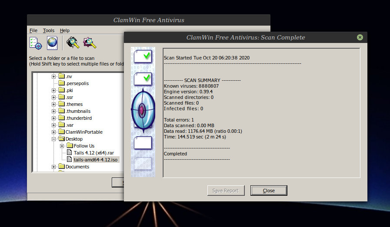Click the 'Time: 144.519 sec' line
The image size is (390, 227).
coord(195,137)
